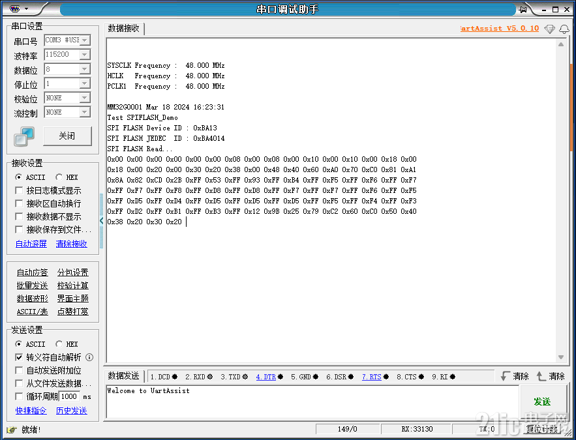Collapse the left panel with the arrow handle

101,220
